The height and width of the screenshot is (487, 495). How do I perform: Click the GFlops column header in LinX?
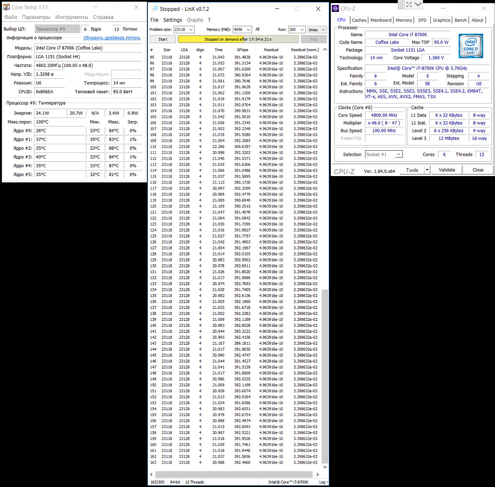pyautogui.click(x=242, y=50)
